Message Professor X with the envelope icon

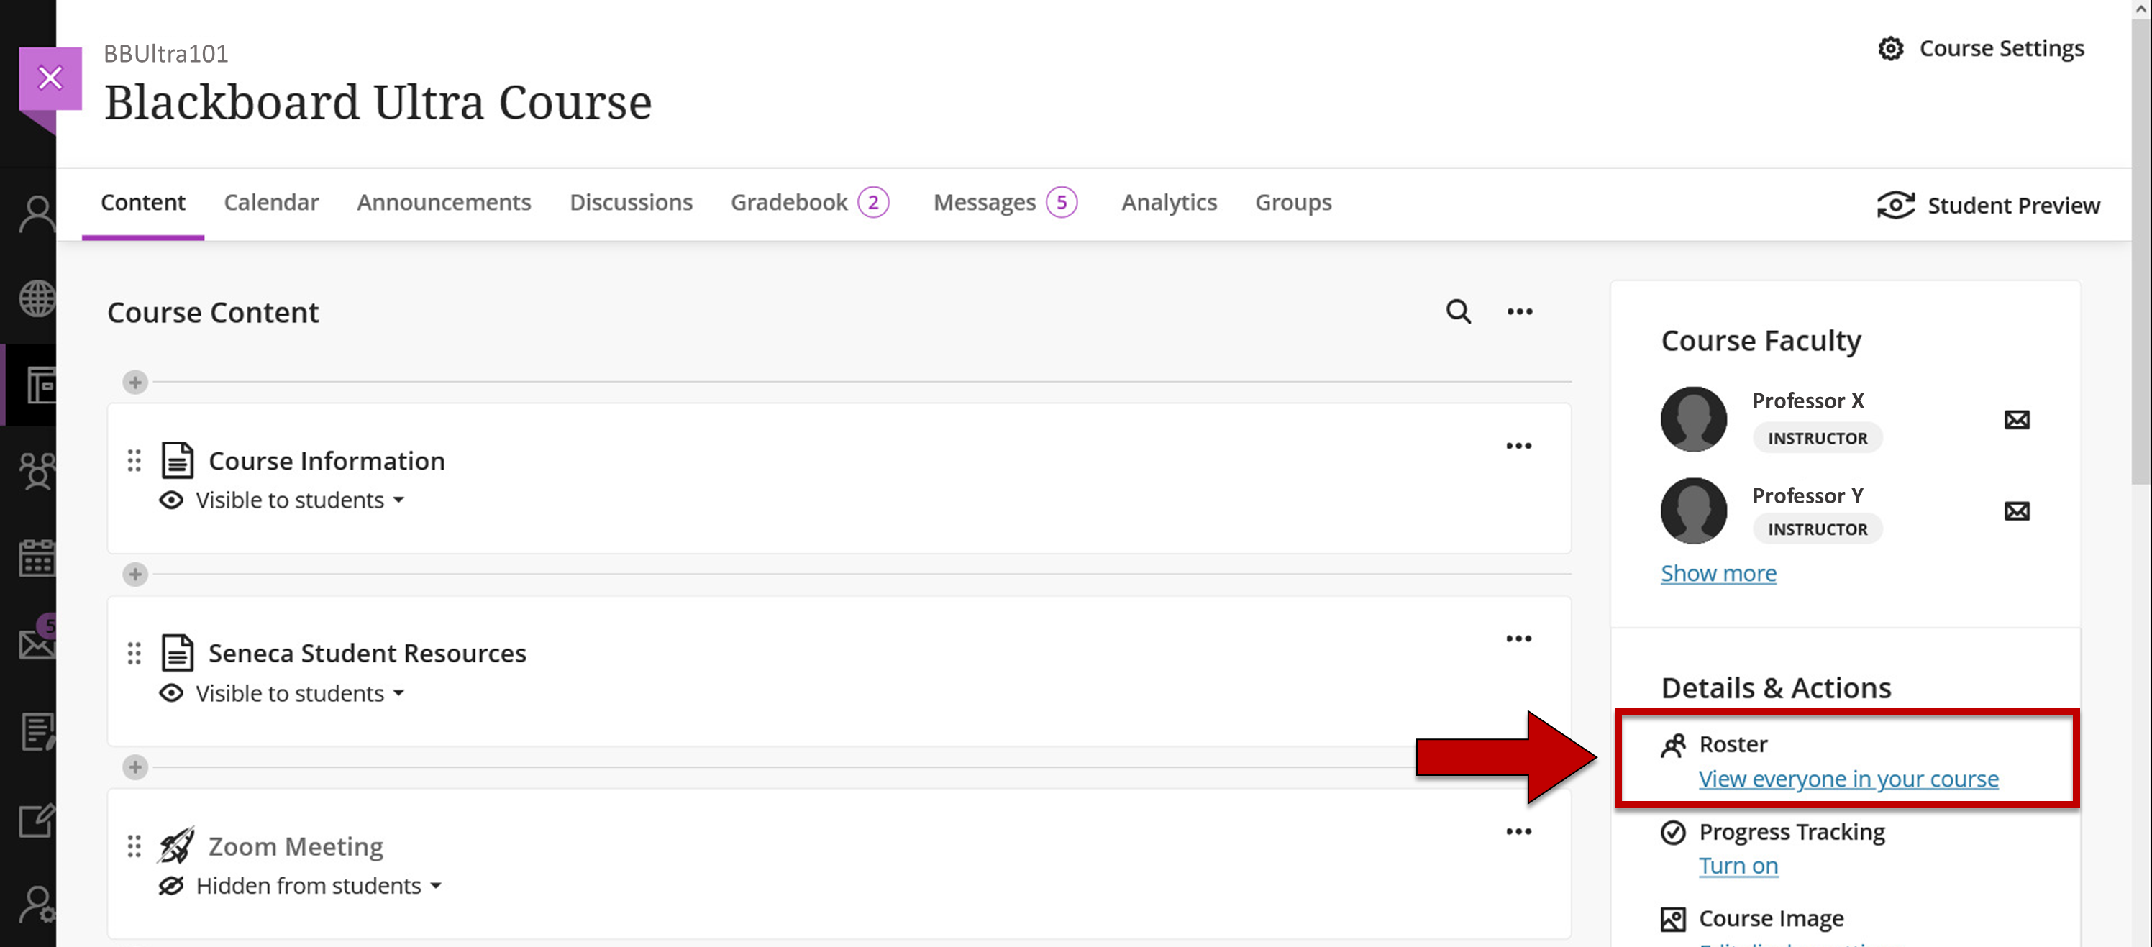point(2017,419)
